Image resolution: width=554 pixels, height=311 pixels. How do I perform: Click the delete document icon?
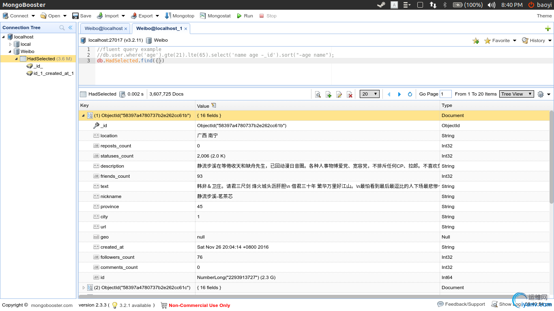pyautogui.click(x=350, y=94)
